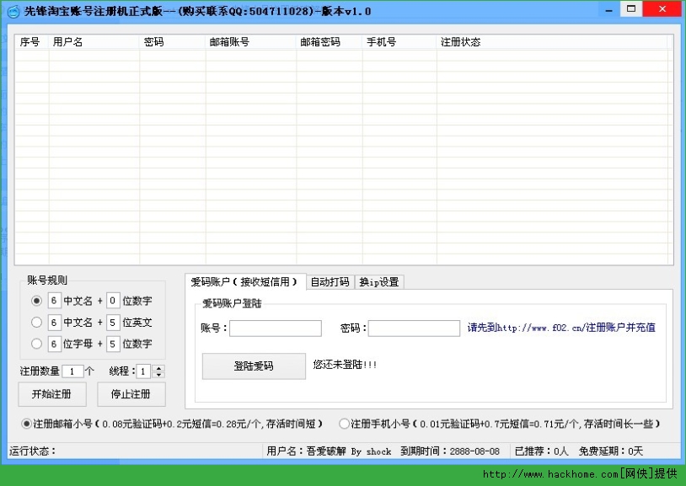Edit letter count in 中文名+位英文 rule
The height and width of the screenshot is (486, 686).
[113, 323]
